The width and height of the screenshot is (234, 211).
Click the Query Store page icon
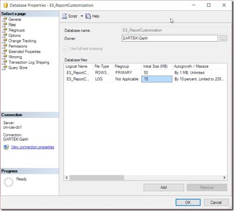click(5, 68)
